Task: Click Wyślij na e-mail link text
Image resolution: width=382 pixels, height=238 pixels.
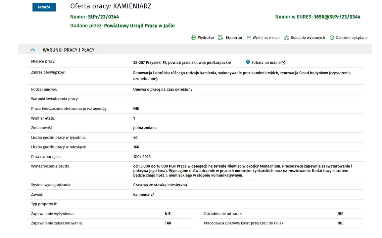Action: [x=266, y=38]
